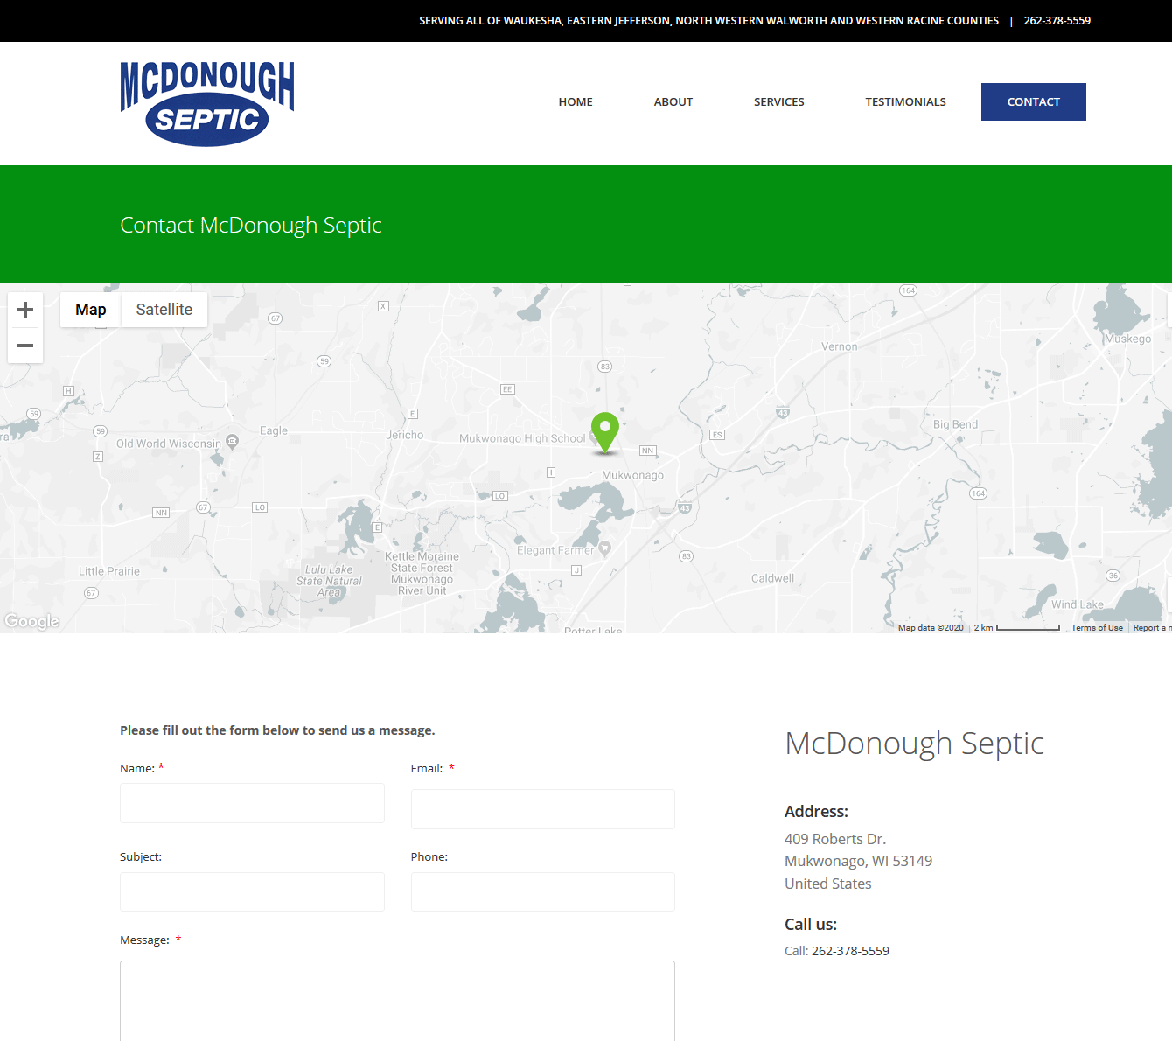Open the Services menu item
1172x1041 pixels.
click(x=779, y=101)
